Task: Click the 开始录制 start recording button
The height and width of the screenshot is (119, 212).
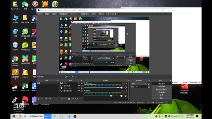Action: tap(161, 86)
